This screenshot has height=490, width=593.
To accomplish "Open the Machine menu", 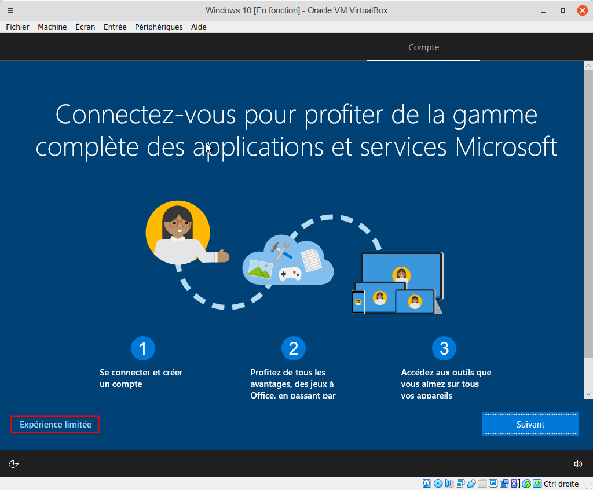I will click(52, 27).
